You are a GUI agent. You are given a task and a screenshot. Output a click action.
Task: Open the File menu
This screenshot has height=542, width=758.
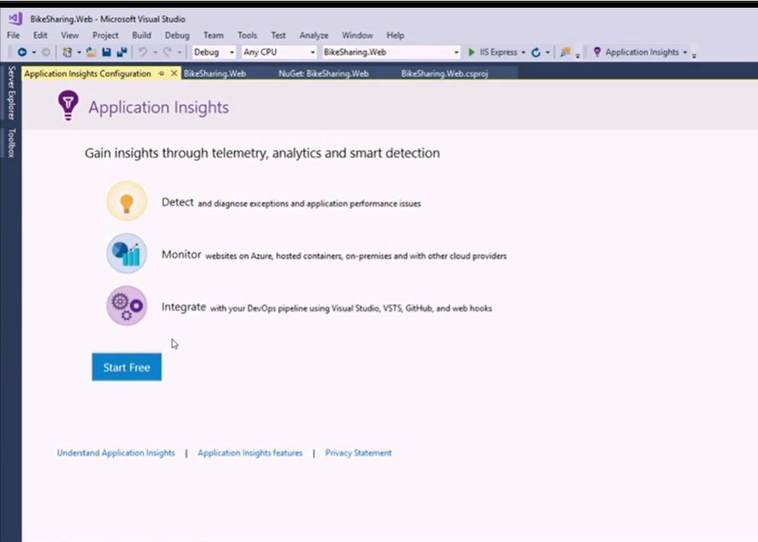[x=13, y=35]
